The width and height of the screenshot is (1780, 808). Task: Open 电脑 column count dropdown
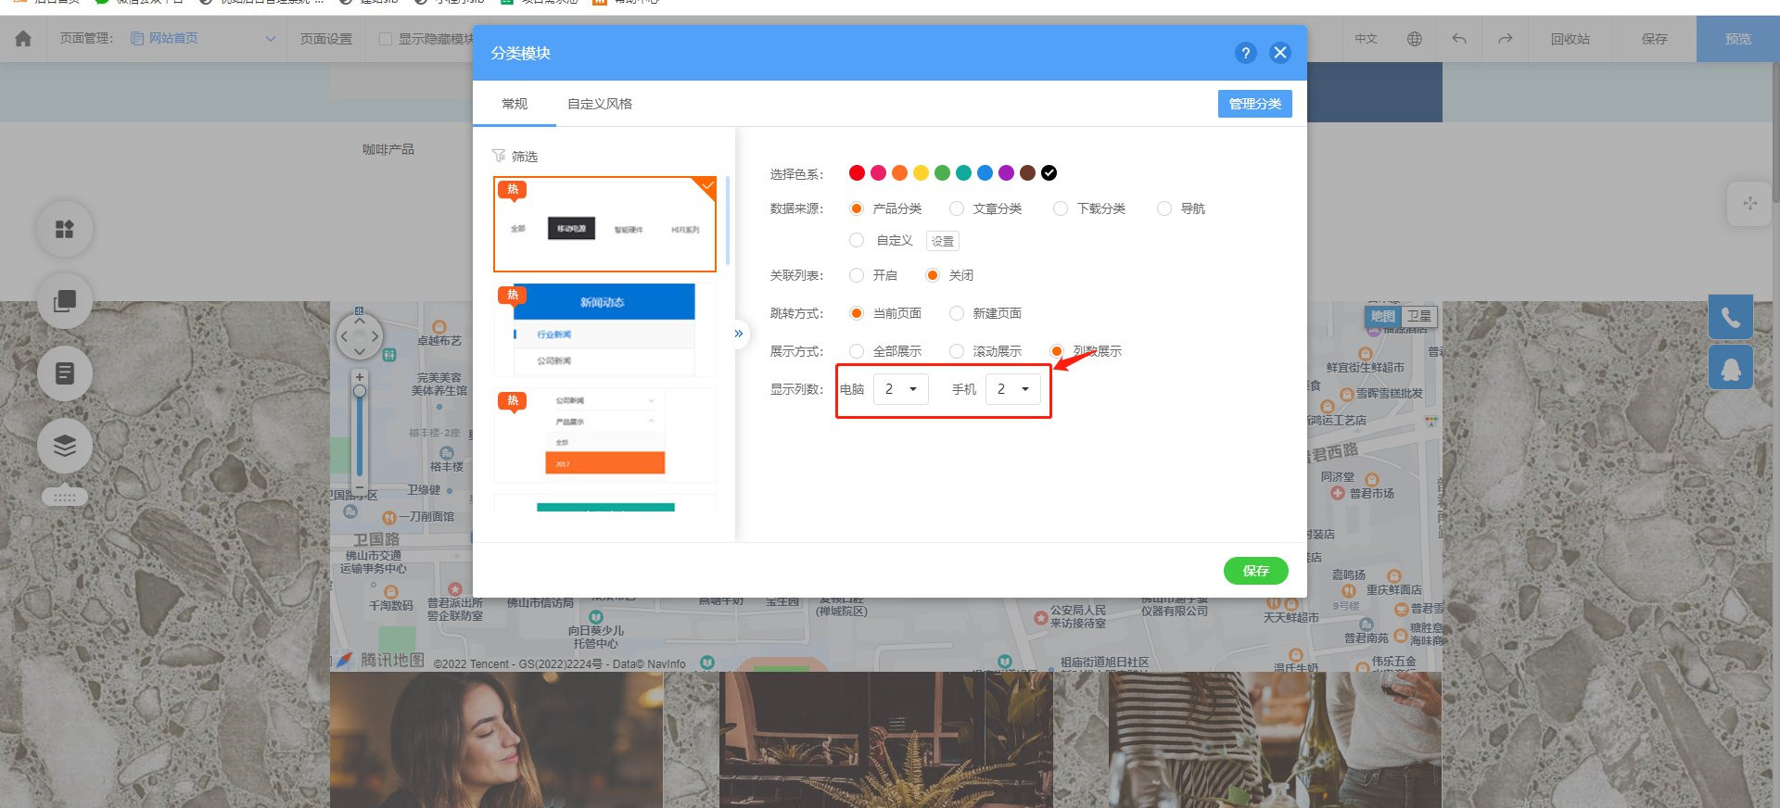point(901,389)
